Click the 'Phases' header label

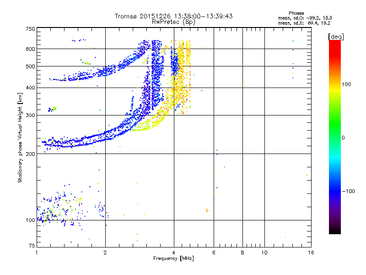pyautogui.click(x=296, y=13)
